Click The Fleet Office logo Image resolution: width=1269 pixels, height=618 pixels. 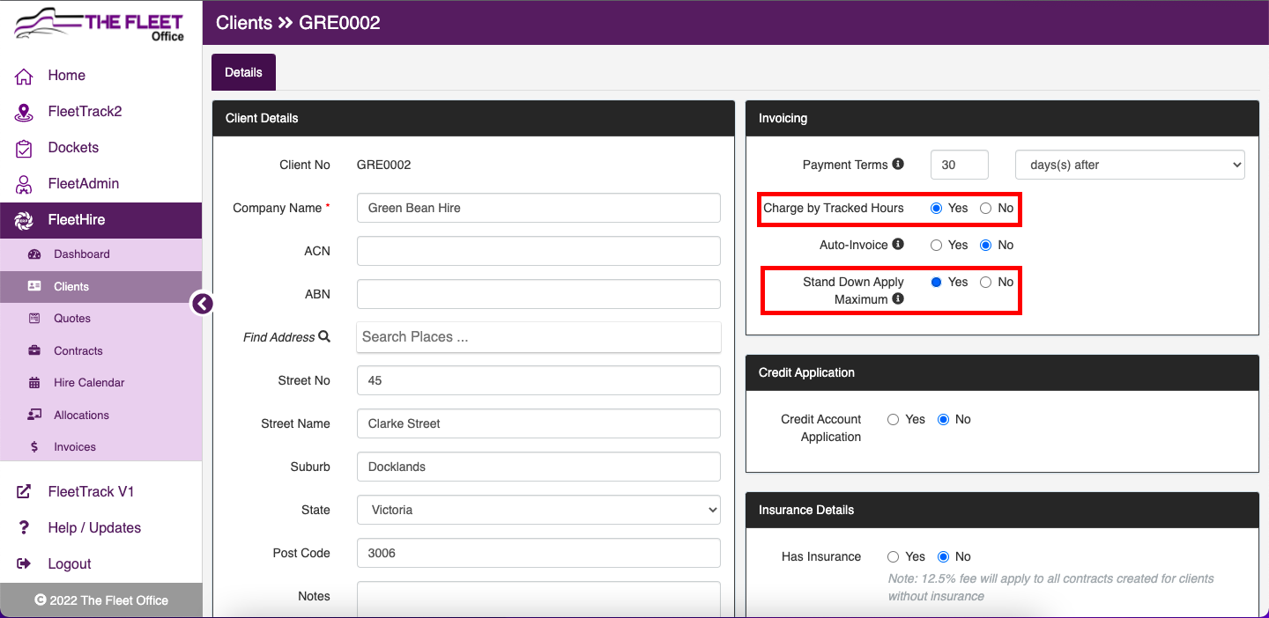click(x=100, y=26)
